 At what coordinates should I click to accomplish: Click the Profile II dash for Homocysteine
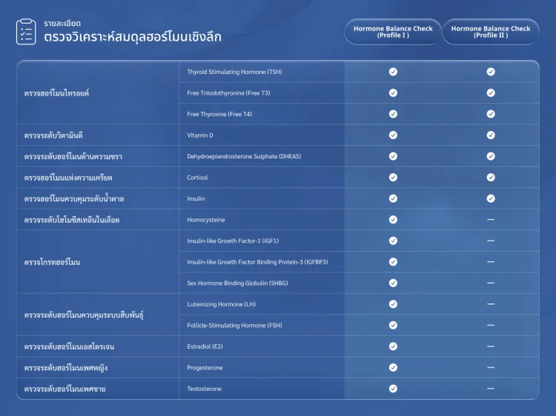coord(491,220)
